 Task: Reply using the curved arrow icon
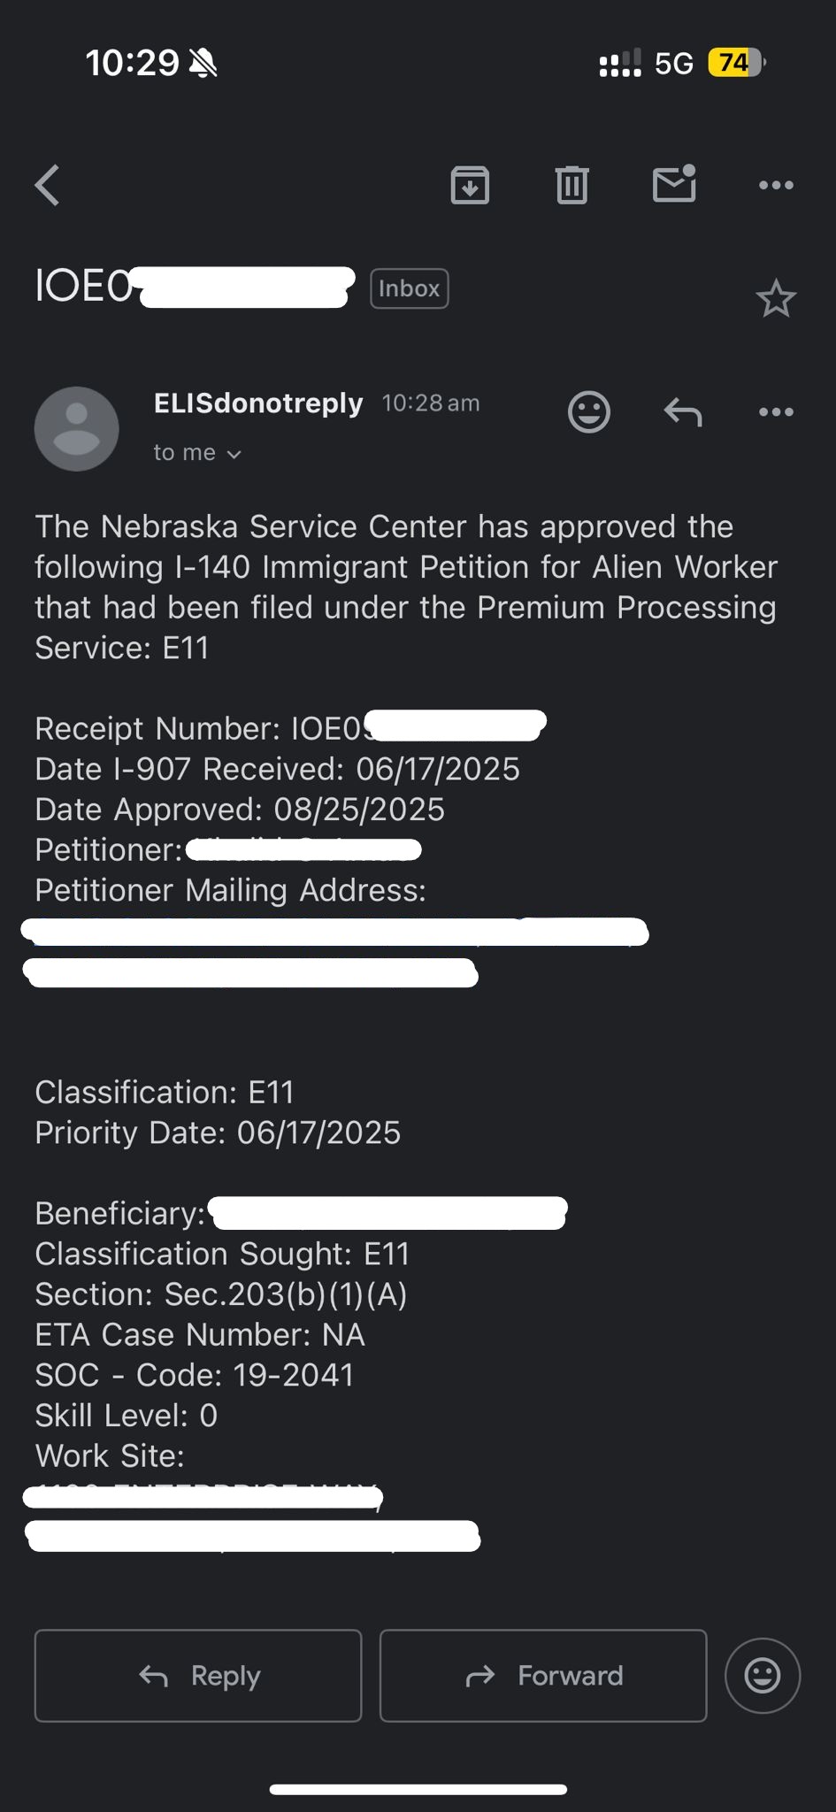coord(682,411)
